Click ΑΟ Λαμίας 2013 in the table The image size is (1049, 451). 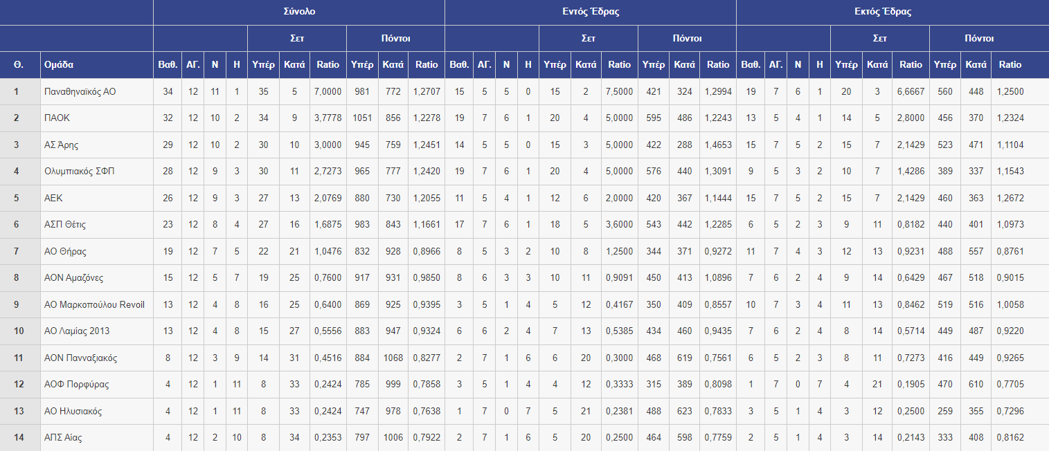(76, 331)
